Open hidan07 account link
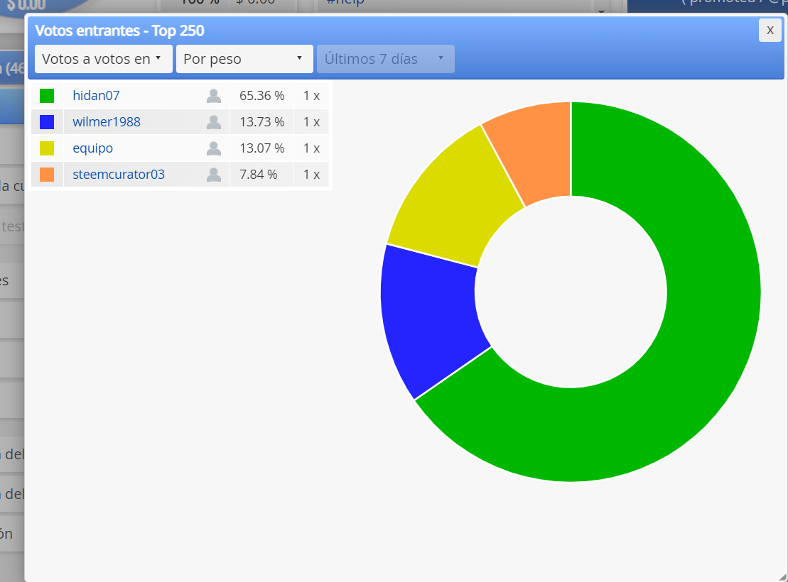This screenshot has width=788, height=582. click(96, 95)
